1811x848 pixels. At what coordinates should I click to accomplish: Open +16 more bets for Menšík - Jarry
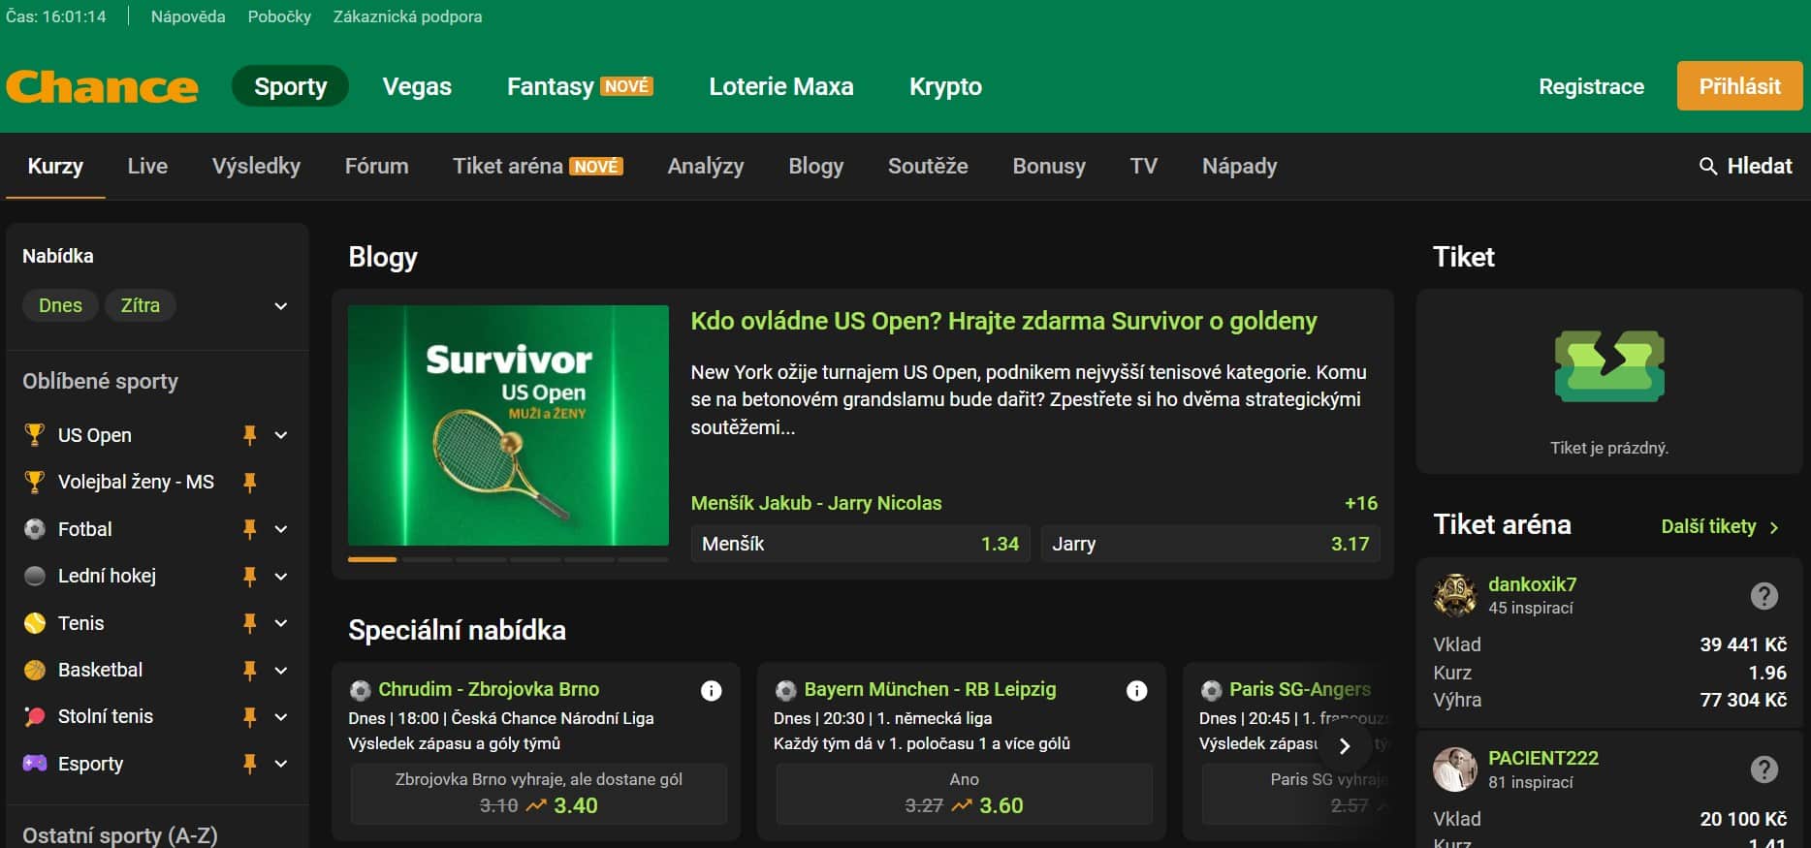1361,503
